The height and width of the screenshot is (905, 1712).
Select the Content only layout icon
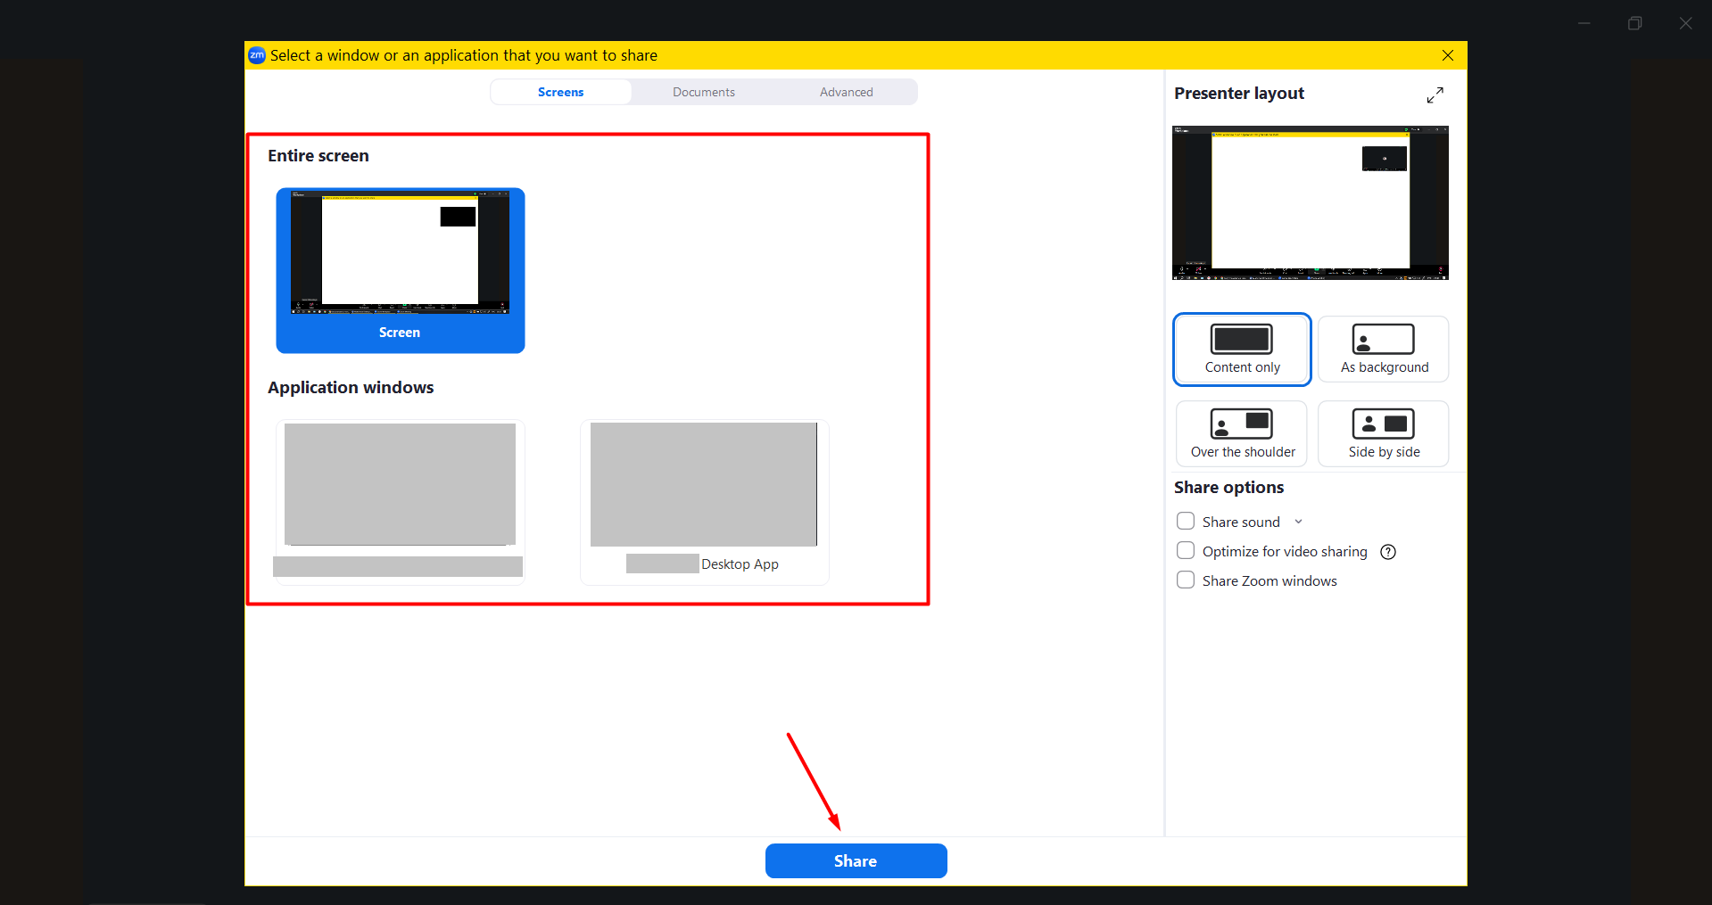pyautogui.click(x=1241, y=340)
